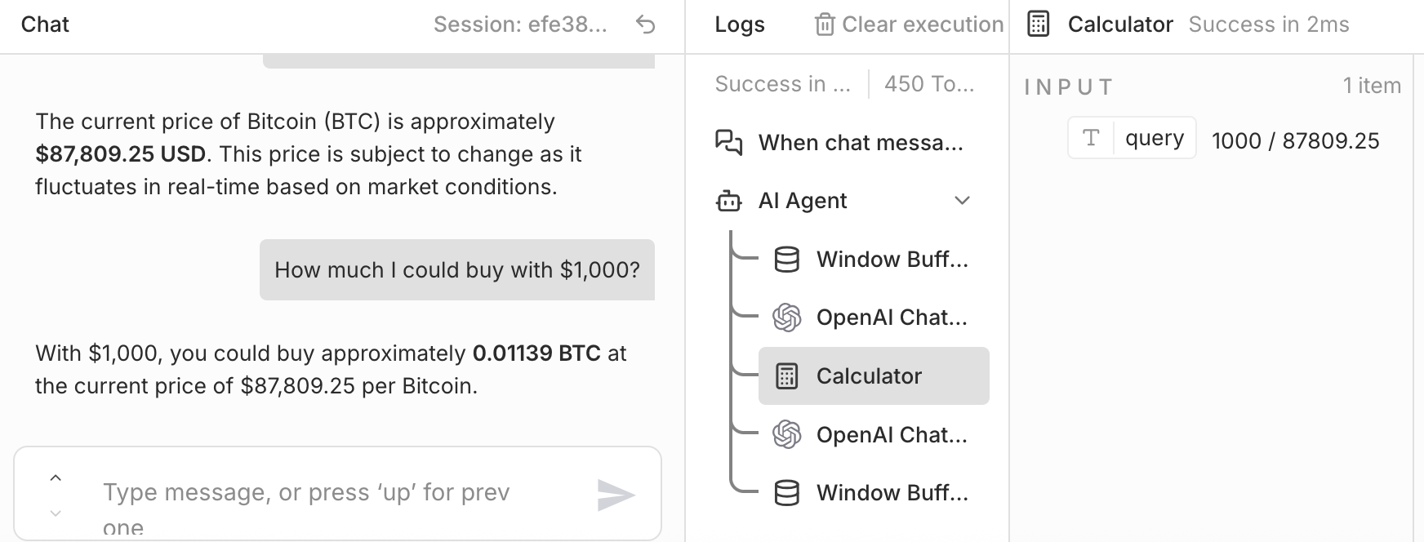Viewport: 1424px width, 542px height.
Task: Click the trash icon for Clear execution
Action: click(x=824, y=25)
